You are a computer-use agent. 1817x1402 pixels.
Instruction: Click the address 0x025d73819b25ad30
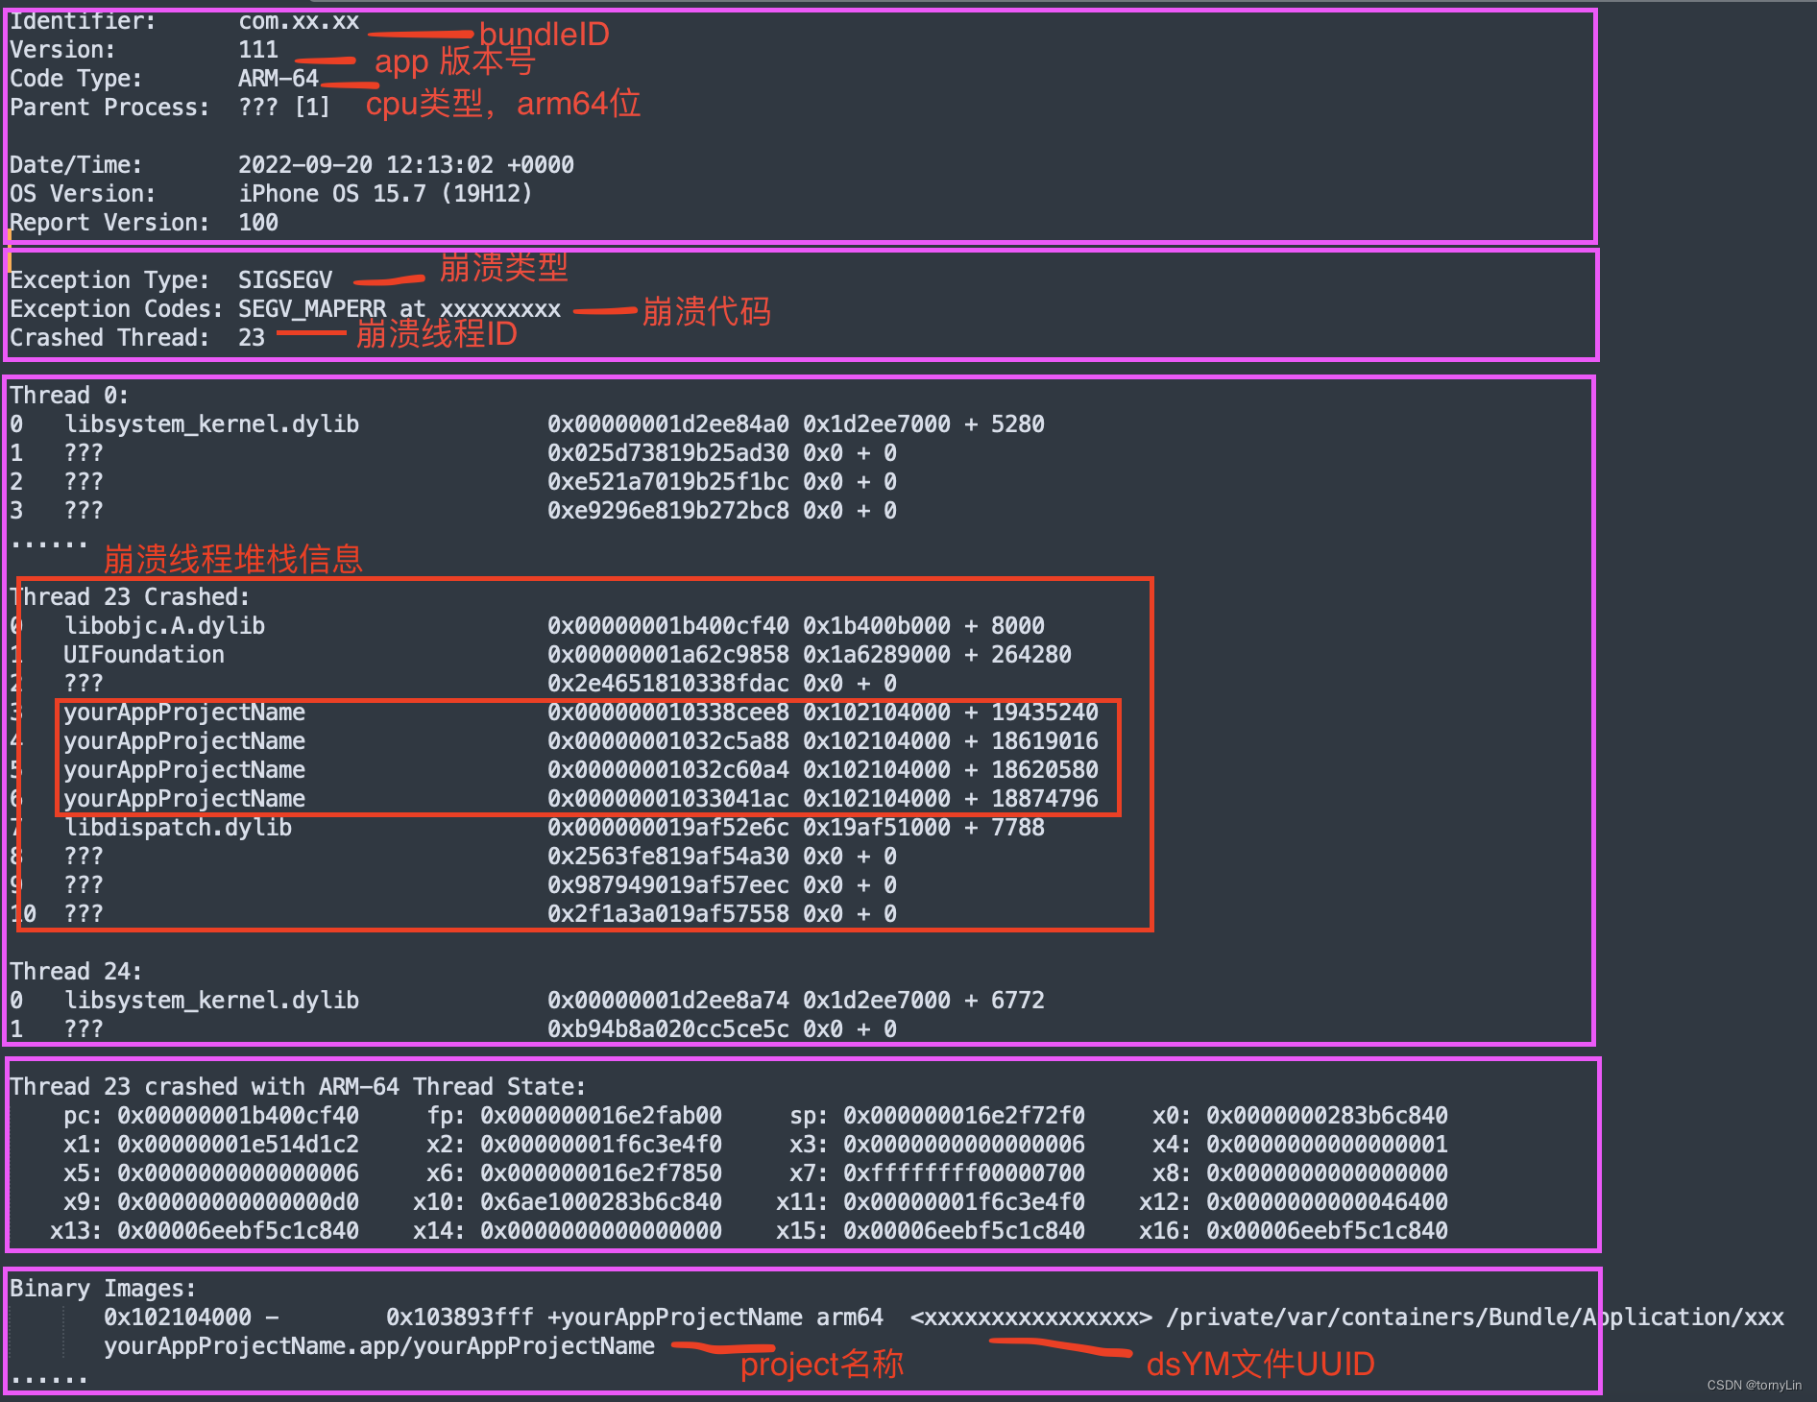pos(668,453)
